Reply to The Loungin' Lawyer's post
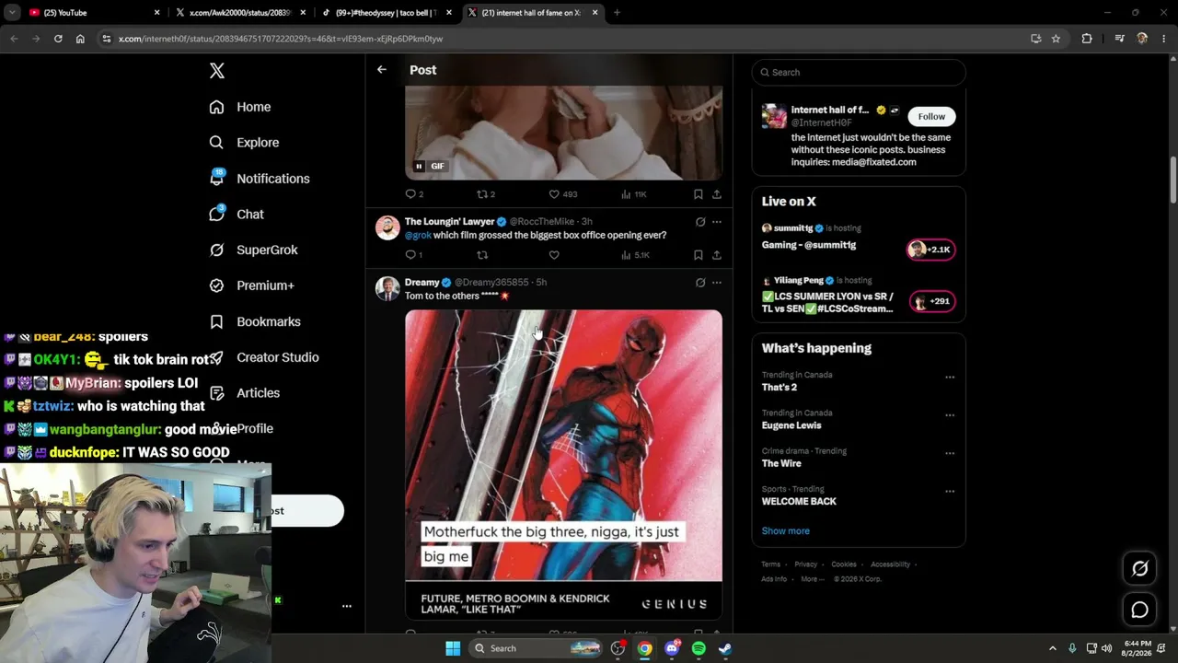This screenshot has width=1178, height=663. click(414, 255)
